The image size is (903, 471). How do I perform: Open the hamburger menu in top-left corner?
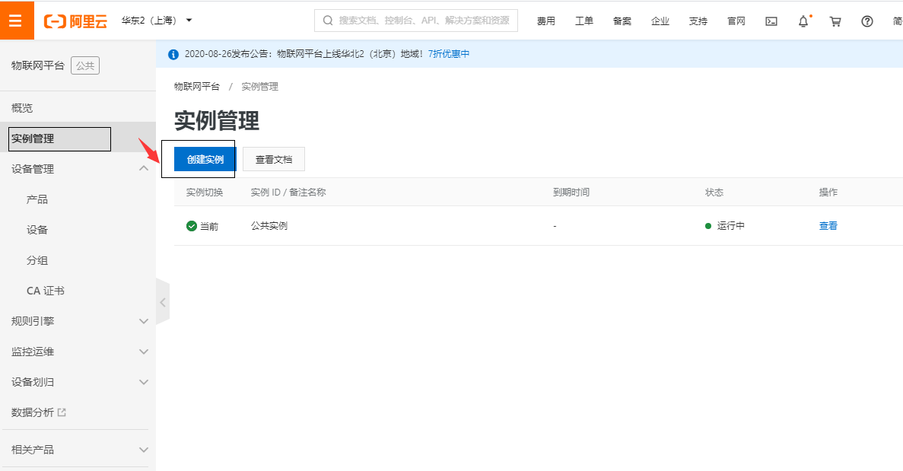pos(17,21)
